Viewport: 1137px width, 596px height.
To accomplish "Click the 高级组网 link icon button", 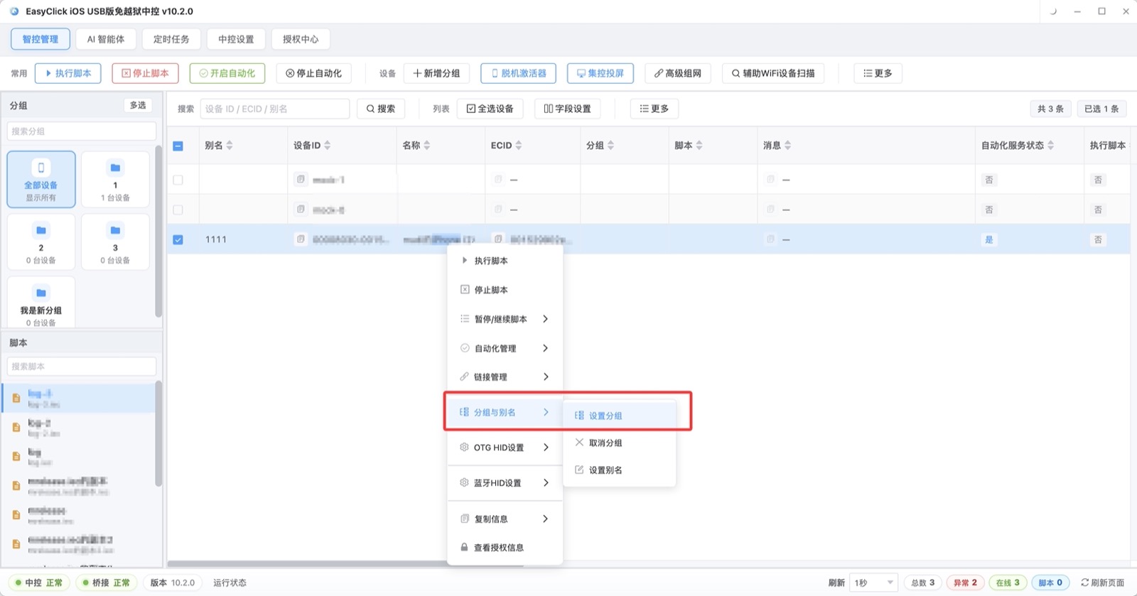I will (678, 73).
